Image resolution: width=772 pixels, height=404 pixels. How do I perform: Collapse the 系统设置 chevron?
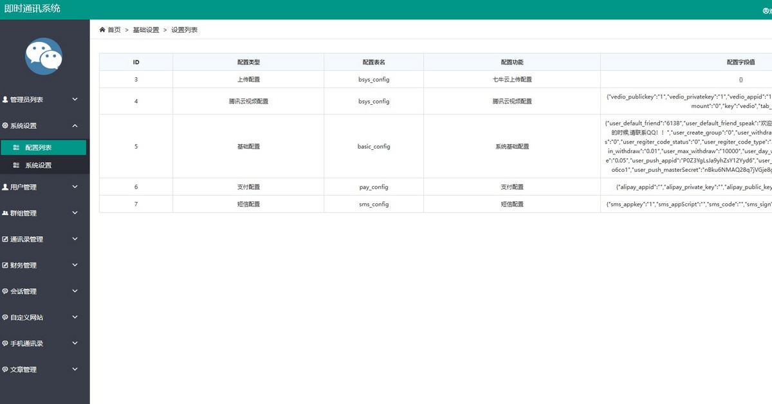pyautogui.click(x=75, y=126)
